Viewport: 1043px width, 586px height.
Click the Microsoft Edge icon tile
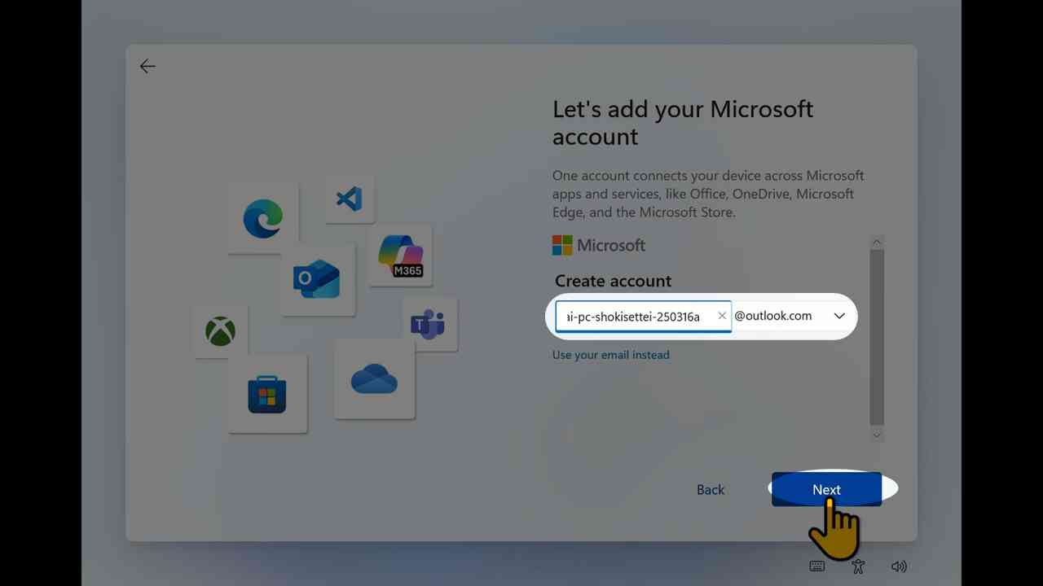(263, 218)
